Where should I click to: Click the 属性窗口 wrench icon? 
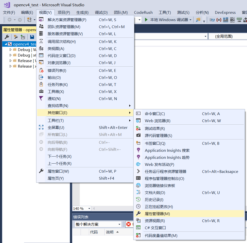[41, 171]
